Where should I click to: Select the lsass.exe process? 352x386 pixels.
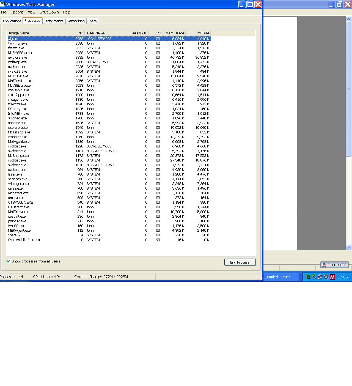[x=109, y=174]
